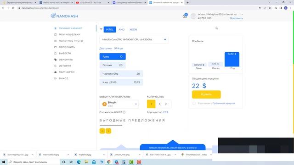Open a new browser tab with plus

point(187,3)
